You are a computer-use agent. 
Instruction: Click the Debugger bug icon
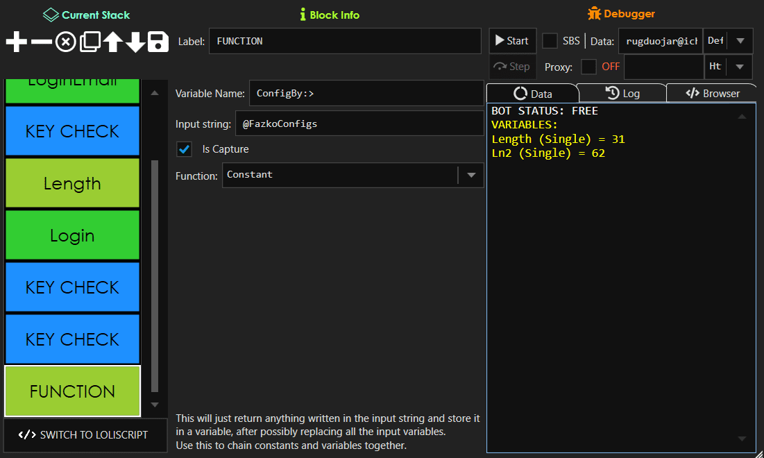(595, 13)
